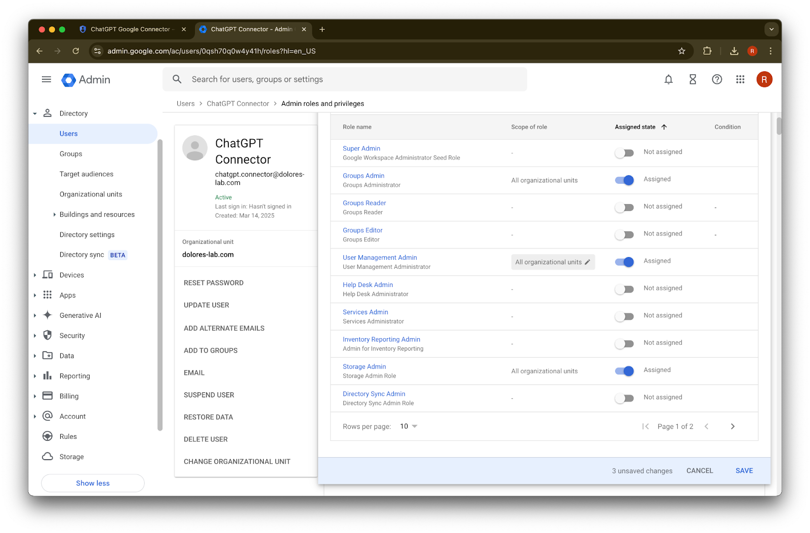Click the sort arrow beside Assigned state
This screenshot has width=810, height=533.
tap(664, 127)
